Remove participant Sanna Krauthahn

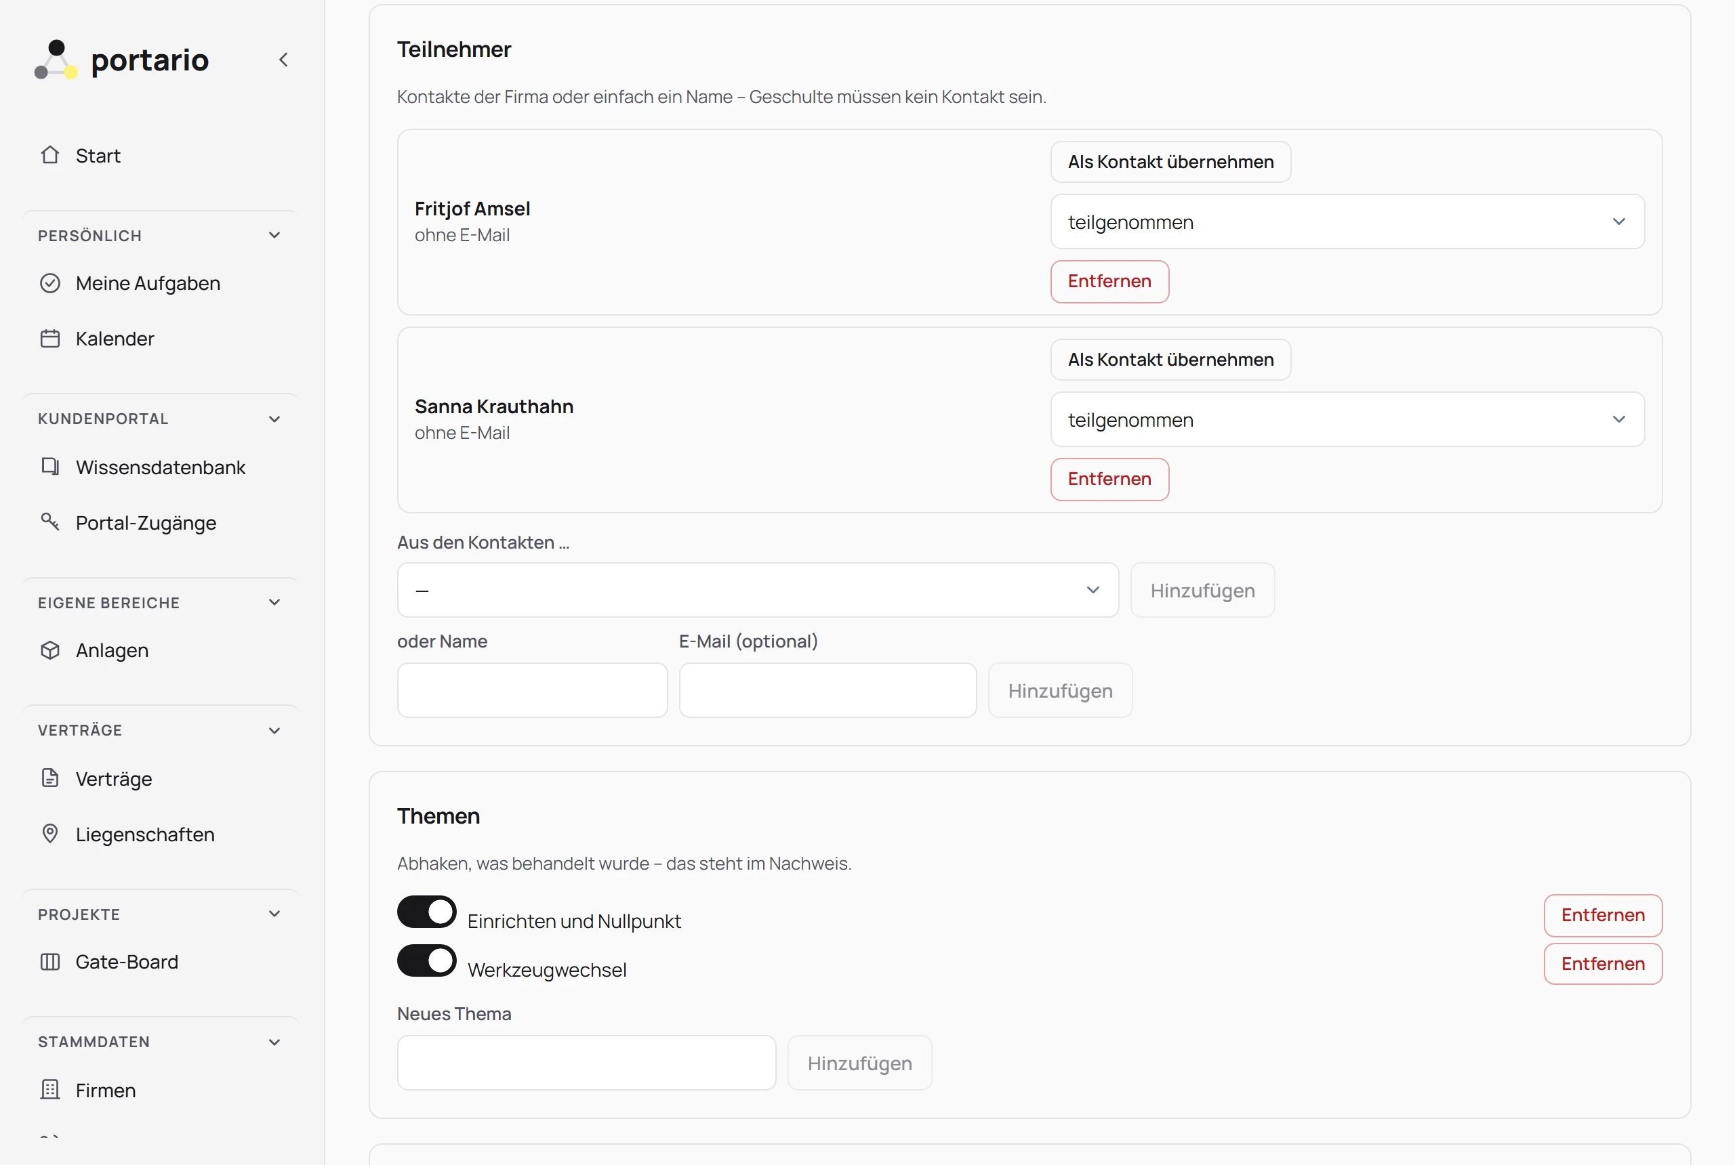point(1109,480)
